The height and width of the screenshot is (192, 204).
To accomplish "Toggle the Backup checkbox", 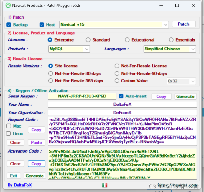I will click(x=9, y=25).
